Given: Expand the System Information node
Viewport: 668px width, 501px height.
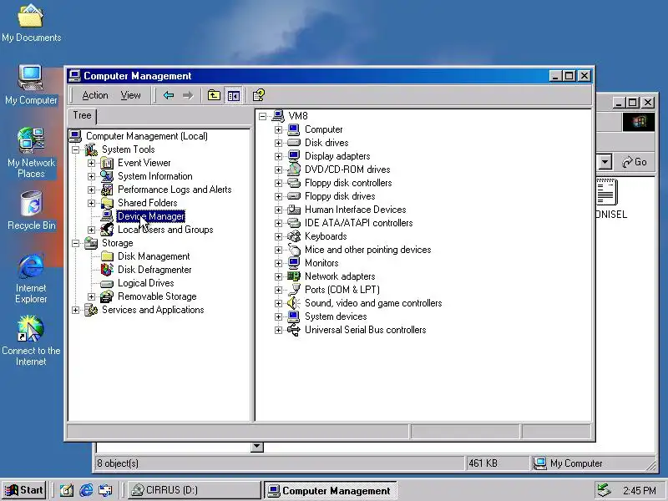Looking at the screenshot, I should click(x=91, y=176).
